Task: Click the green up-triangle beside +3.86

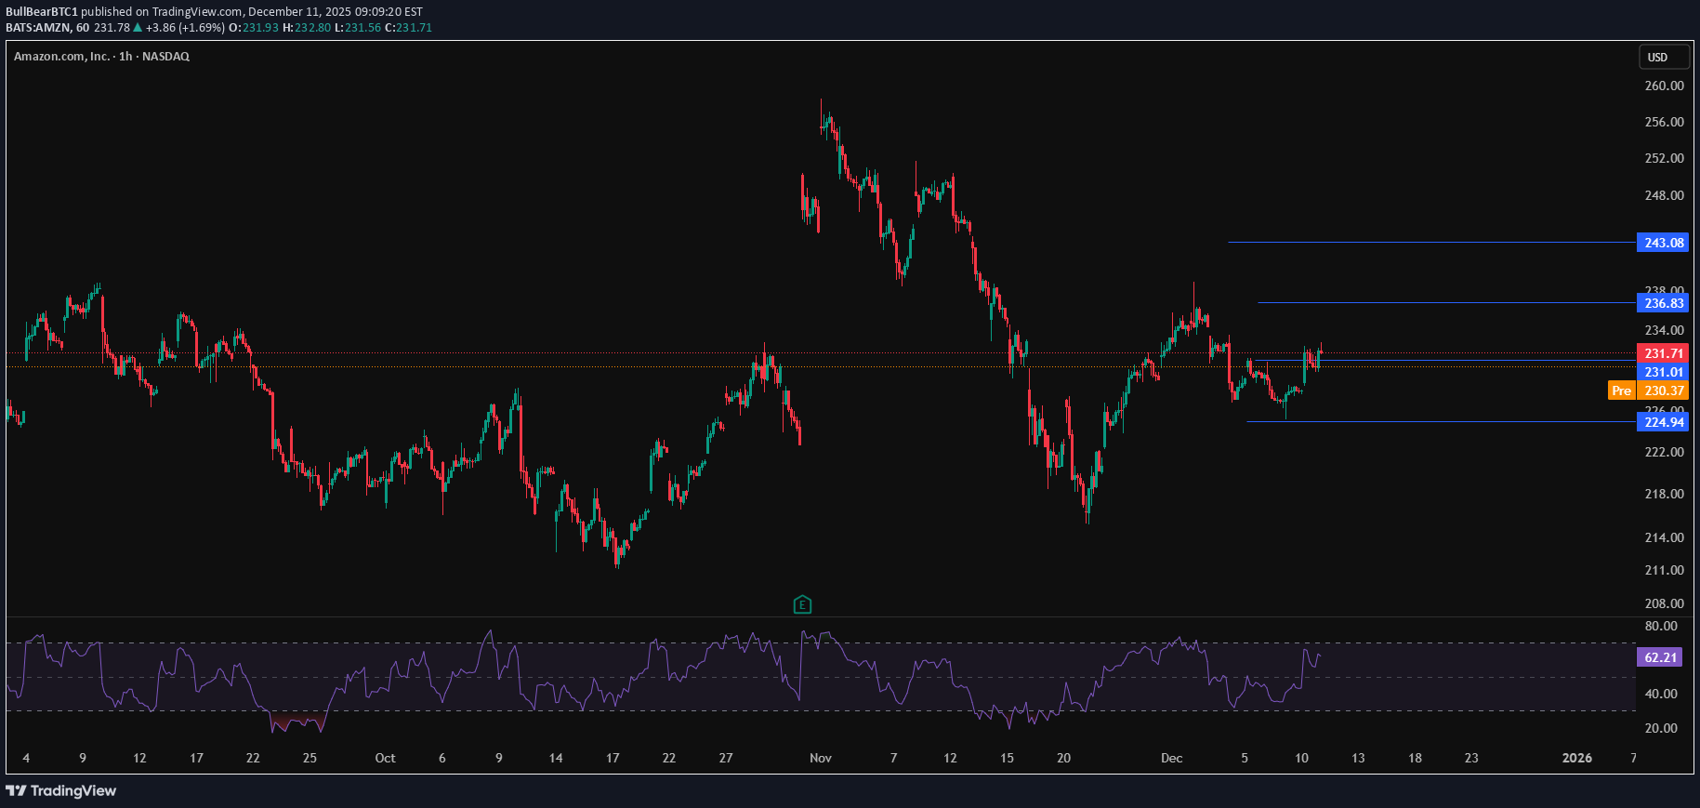Action: pos(138,28)
